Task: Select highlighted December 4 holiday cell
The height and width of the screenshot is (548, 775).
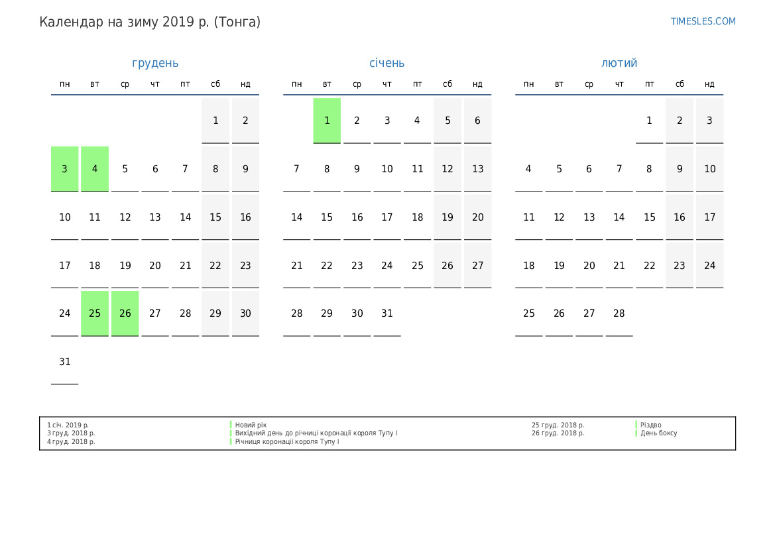Action: (x=95, y=169)
